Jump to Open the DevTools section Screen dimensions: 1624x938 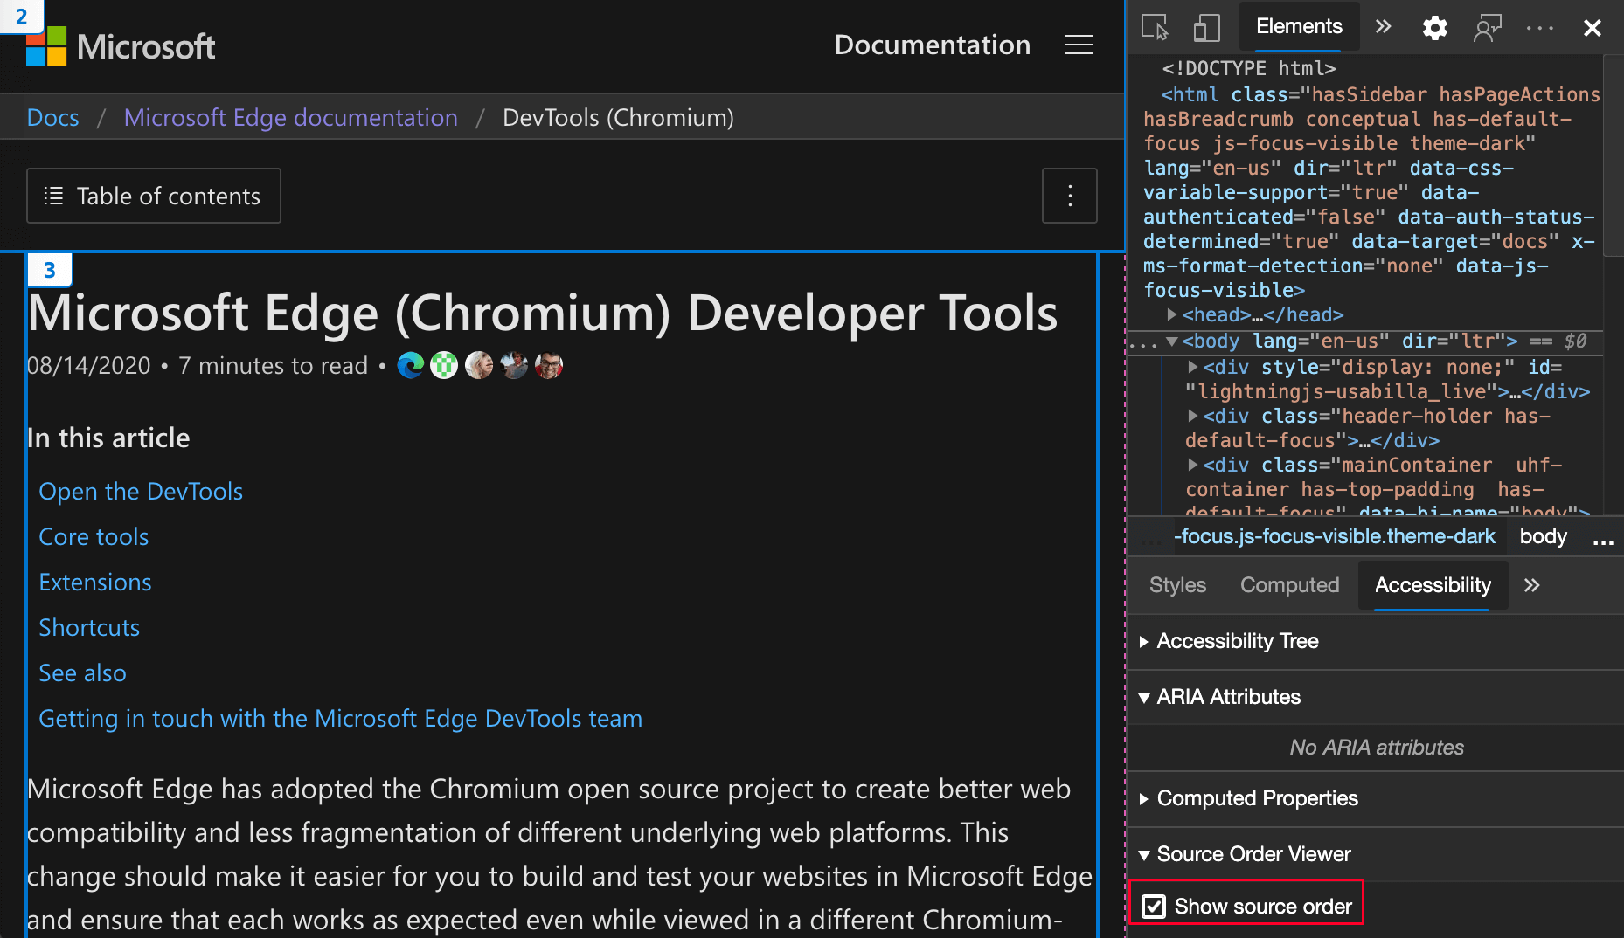(141, 492)
